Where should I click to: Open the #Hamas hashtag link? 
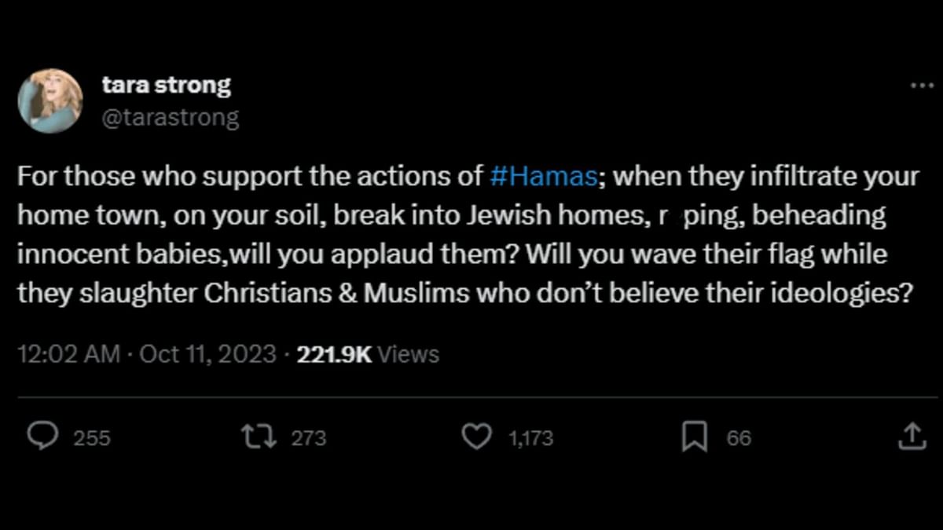(542, 176)
